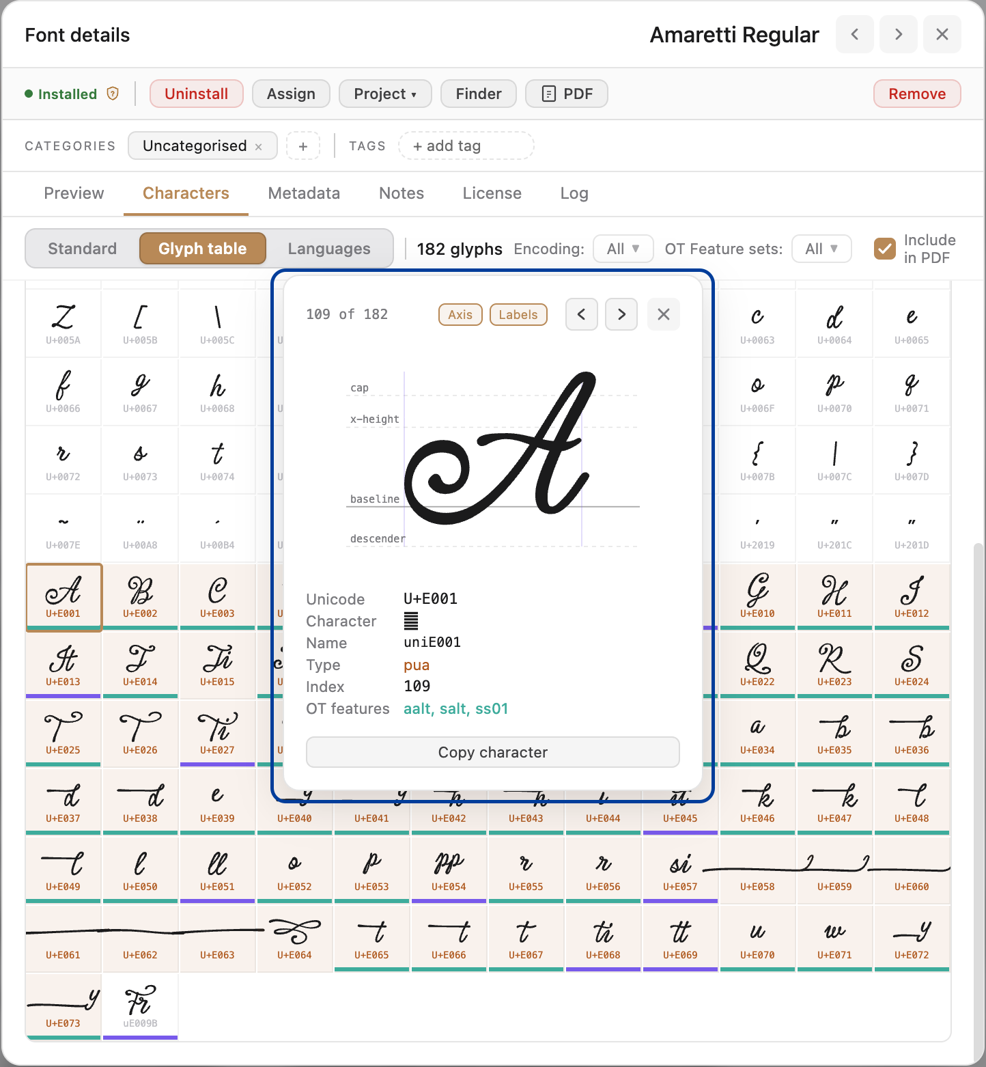Click Copy character button

[493, 752]
